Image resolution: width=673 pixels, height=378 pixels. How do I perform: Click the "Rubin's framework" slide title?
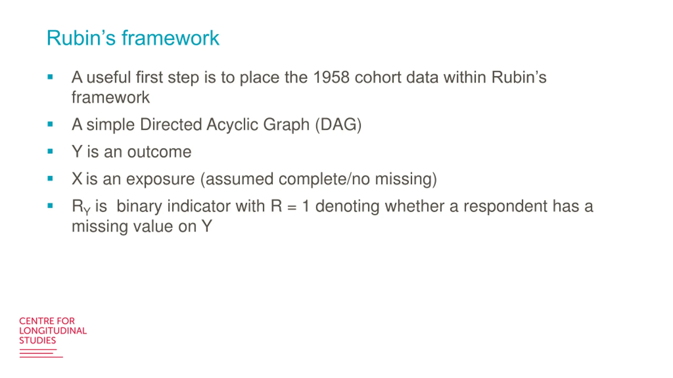click(x=133, y=38)
